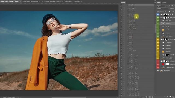Click the lock all padlock icon
This screenshot has height=98, width=175.
pos(170,11)
